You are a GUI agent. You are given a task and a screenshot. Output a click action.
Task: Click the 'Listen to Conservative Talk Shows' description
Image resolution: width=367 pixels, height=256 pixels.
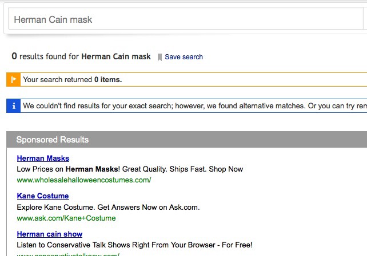pyautogui.click(x=134, y=245)
